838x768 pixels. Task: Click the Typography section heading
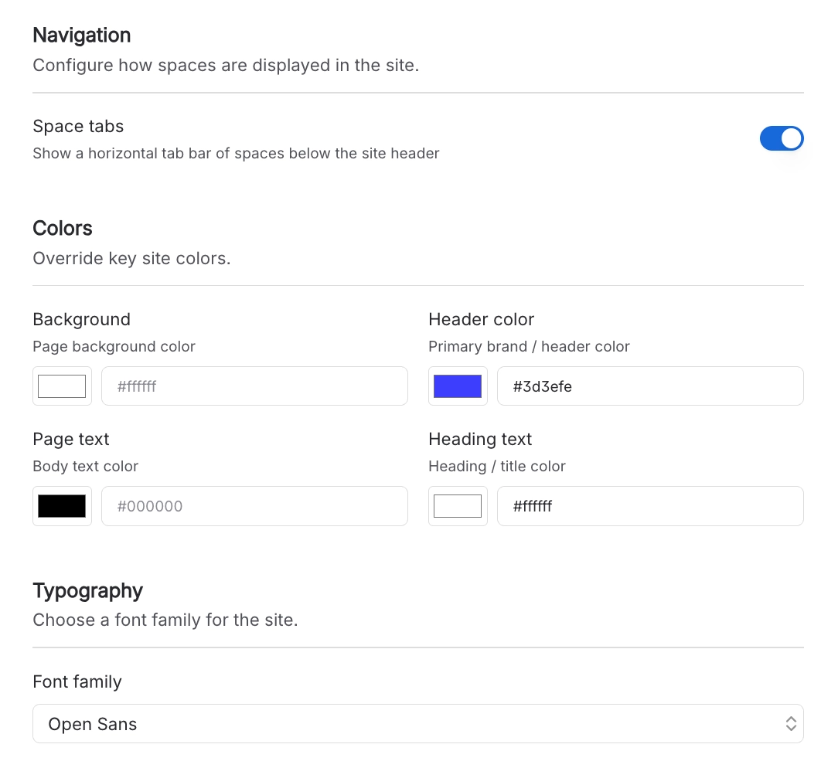click(x=87, y=591)
